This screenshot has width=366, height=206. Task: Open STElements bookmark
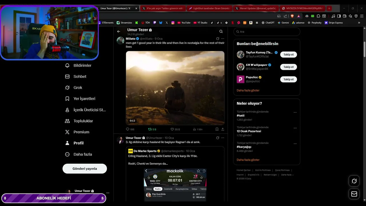point(106,23)
